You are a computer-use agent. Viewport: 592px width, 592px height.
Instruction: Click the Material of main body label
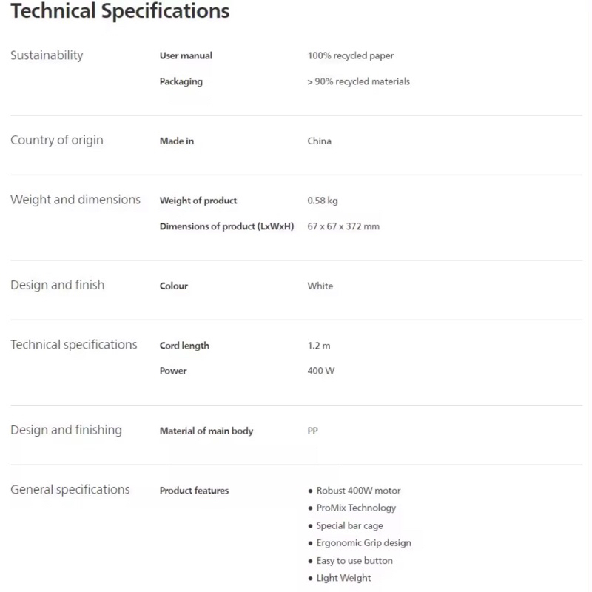pos(206,431)
